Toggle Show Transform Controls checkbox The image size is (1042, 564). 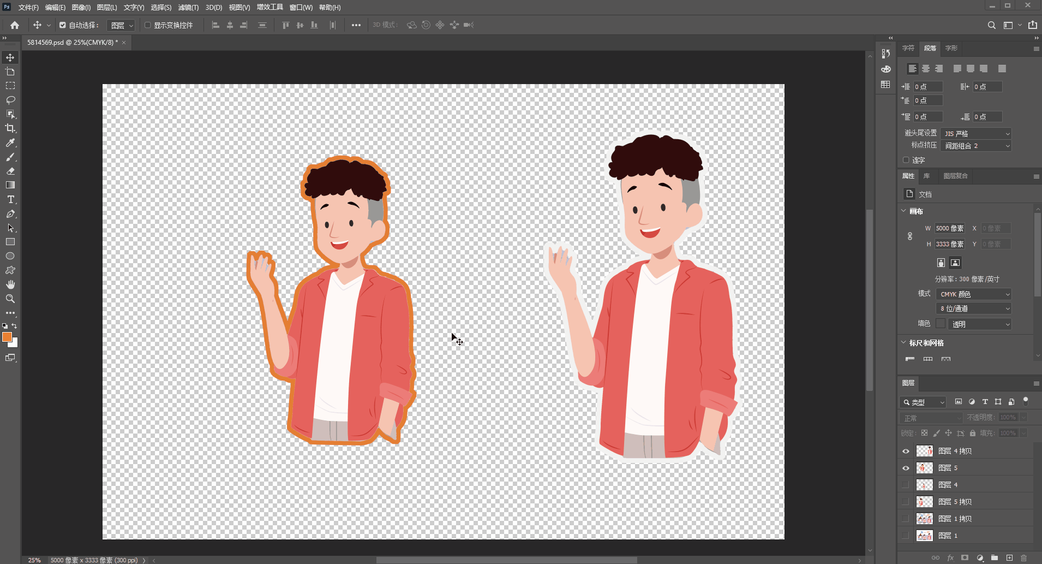tap(148, 25)
